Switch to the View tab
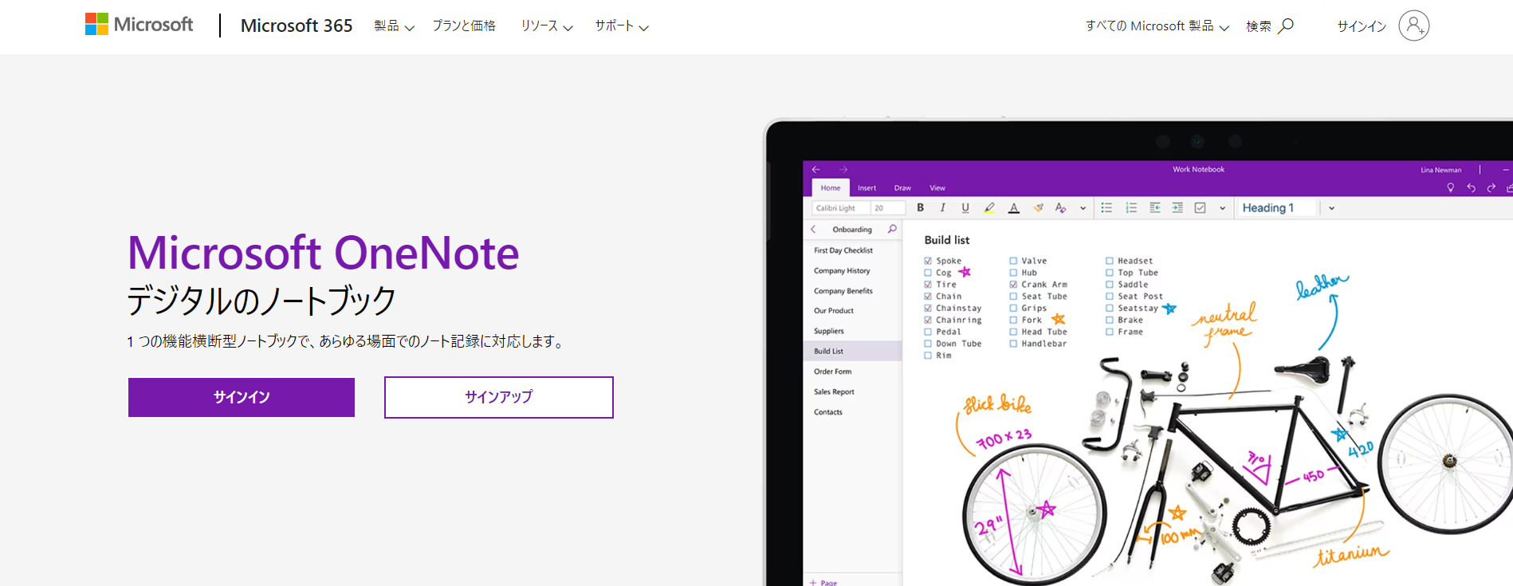This screenshot has width=1513, height=586. coord(937,188)
